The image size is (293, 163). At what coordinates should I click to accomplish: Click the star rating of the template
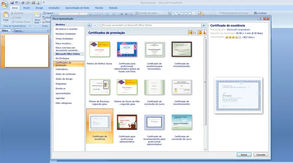point(233,37)
